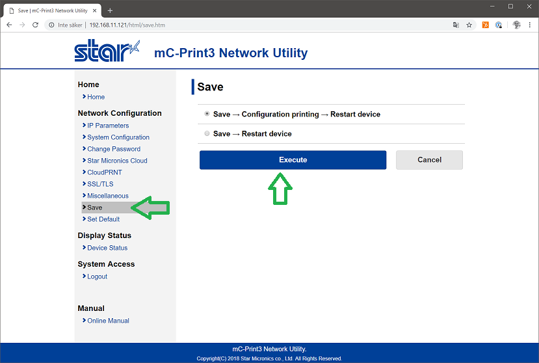This screenshot has height=363, width=539.
Task: Click the translate page icon
Action: (x=456, y=25)
